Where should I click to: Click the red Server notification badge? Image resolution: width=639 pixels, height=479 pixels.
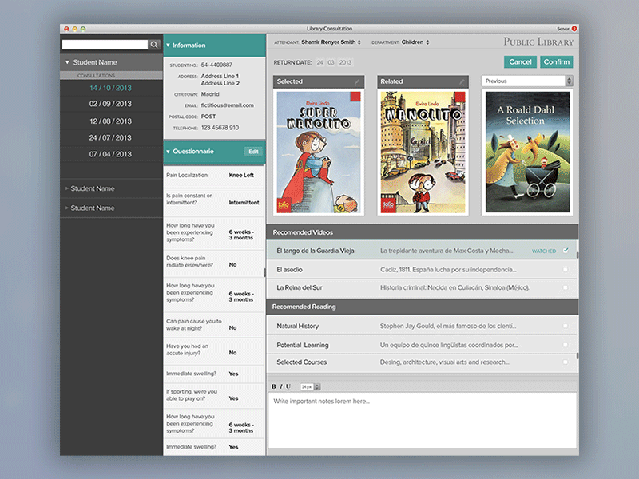574,28
